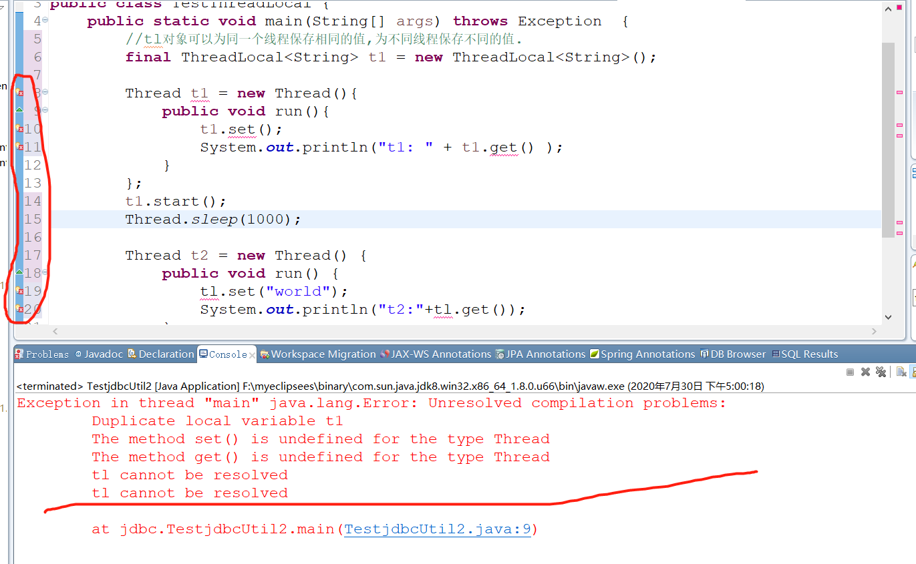The image size is (916, 564).
Task: Click the editor scrollbar down arrow
Action: point(888,318)
